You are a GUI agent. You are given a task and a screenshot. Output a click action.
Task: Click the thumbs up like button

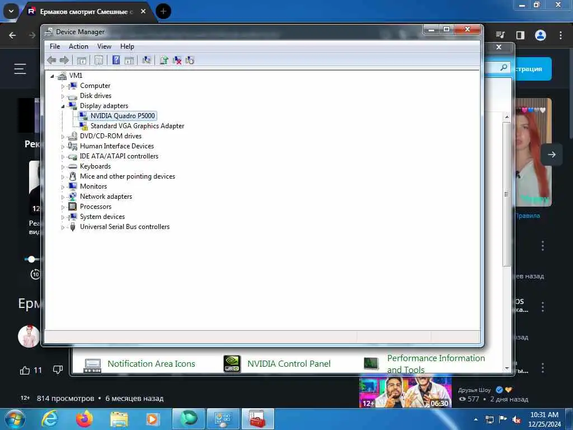click(25, 371)
